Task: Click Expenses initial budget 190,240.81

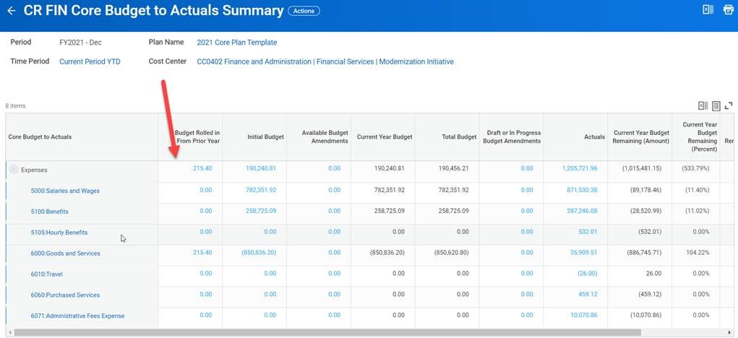Action: click(x=260, y=168)
